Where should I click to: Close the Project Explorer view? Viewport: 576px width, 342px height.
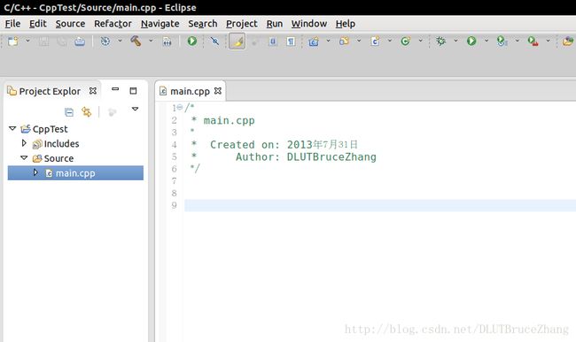(x=93, y=90)
